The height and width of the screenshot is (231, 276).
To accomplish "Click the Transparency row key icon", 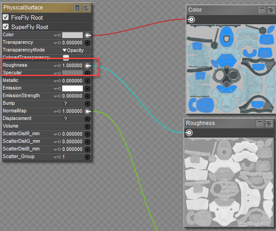I will 57,43.
